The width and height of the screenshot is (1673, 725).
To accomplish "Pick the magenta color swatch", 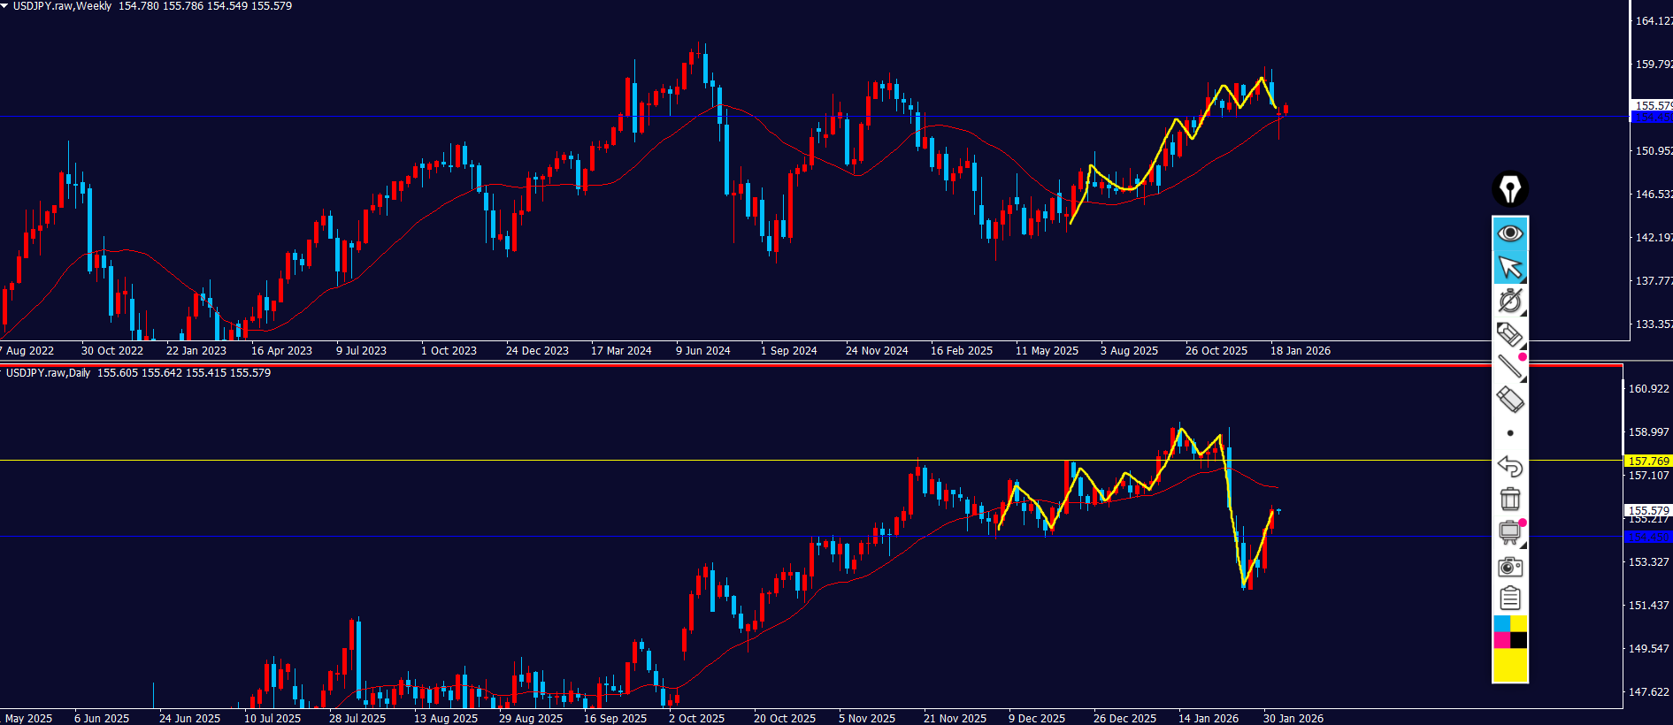I will [1501, 640].
